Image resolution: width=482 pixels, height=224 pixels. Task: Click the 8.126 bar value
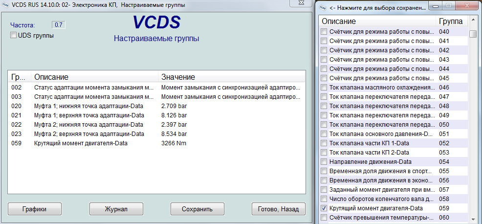pyautogui.click(x=174, y=115)
